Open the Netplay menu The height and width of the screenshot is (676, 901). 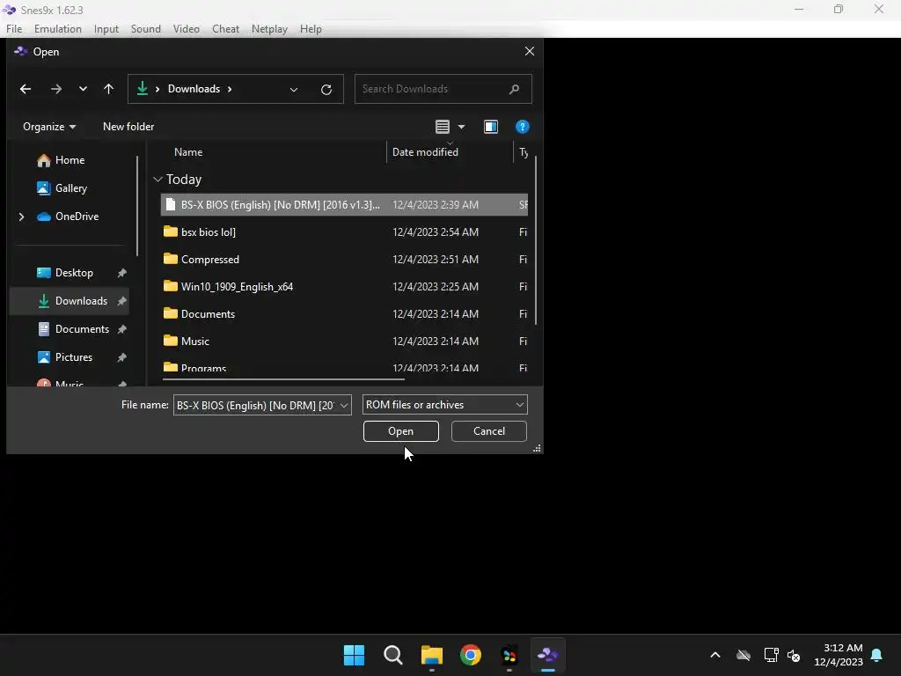269,29
